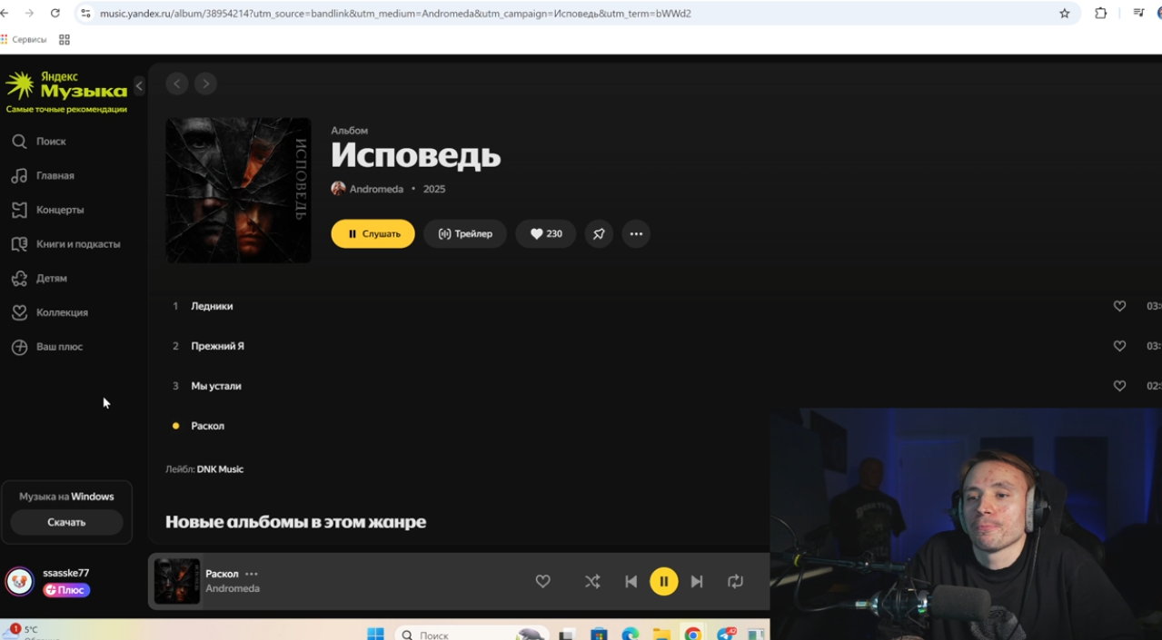
Task: Collapse the sidebar with the chevron
Action: point(139,86)
